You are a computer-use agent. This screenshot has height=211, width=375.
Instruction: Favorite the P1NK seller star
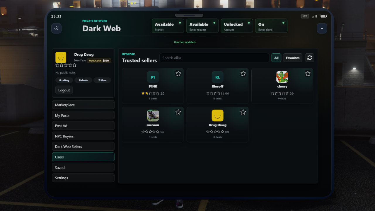(x=178, y=74)
